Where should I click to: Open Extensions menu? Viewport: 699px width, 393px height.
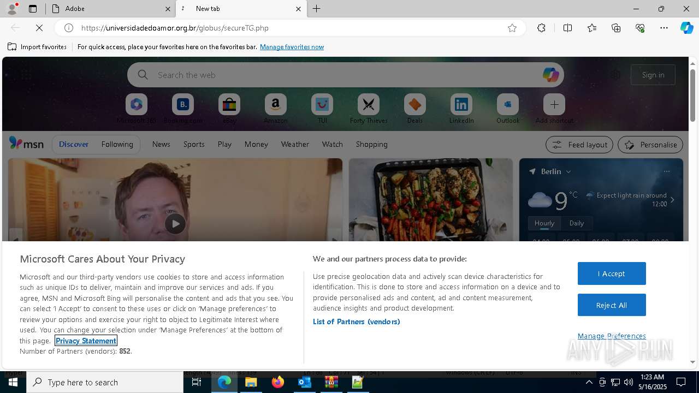tap(541, 28)
